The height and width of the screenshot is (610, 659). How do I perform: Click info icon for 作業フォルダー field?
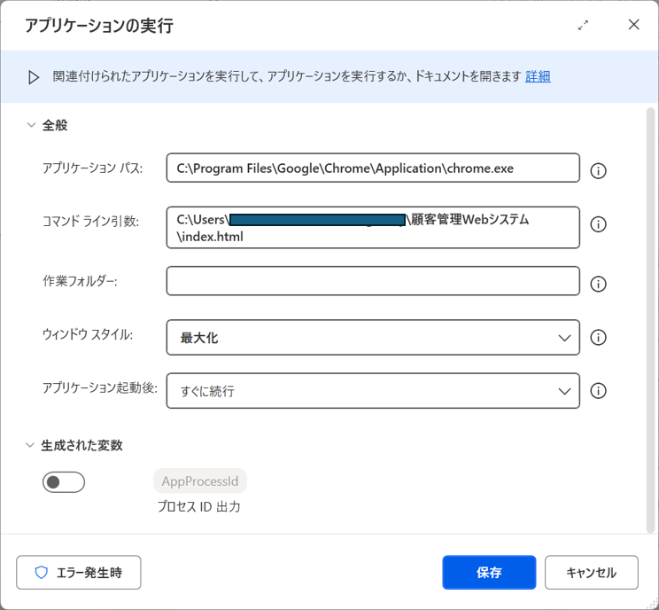pos(598,284)
